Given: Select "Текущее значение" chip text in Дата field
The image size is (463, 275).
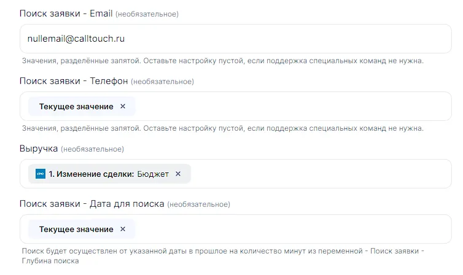Looking at the screenshot, I should point(76,229).
